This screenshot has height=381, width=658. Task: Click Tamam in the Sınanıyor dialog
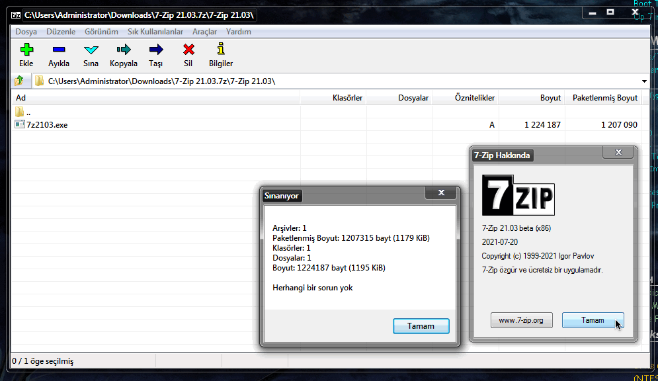click(x=421, y=326)
